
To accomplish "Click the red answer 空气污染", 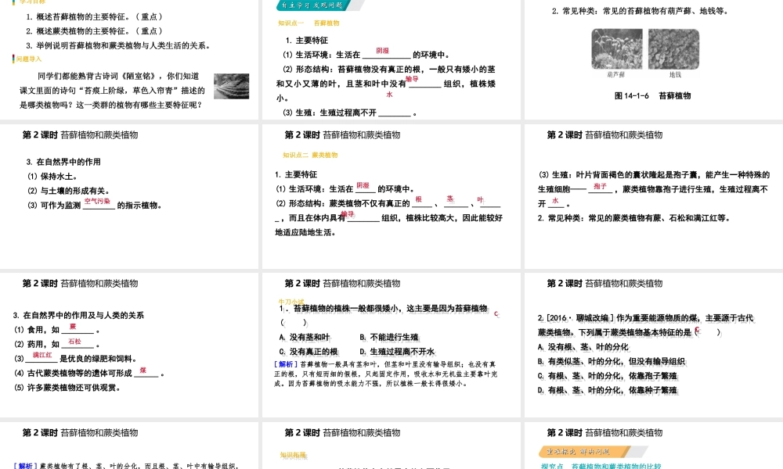I will coord(97,202).
